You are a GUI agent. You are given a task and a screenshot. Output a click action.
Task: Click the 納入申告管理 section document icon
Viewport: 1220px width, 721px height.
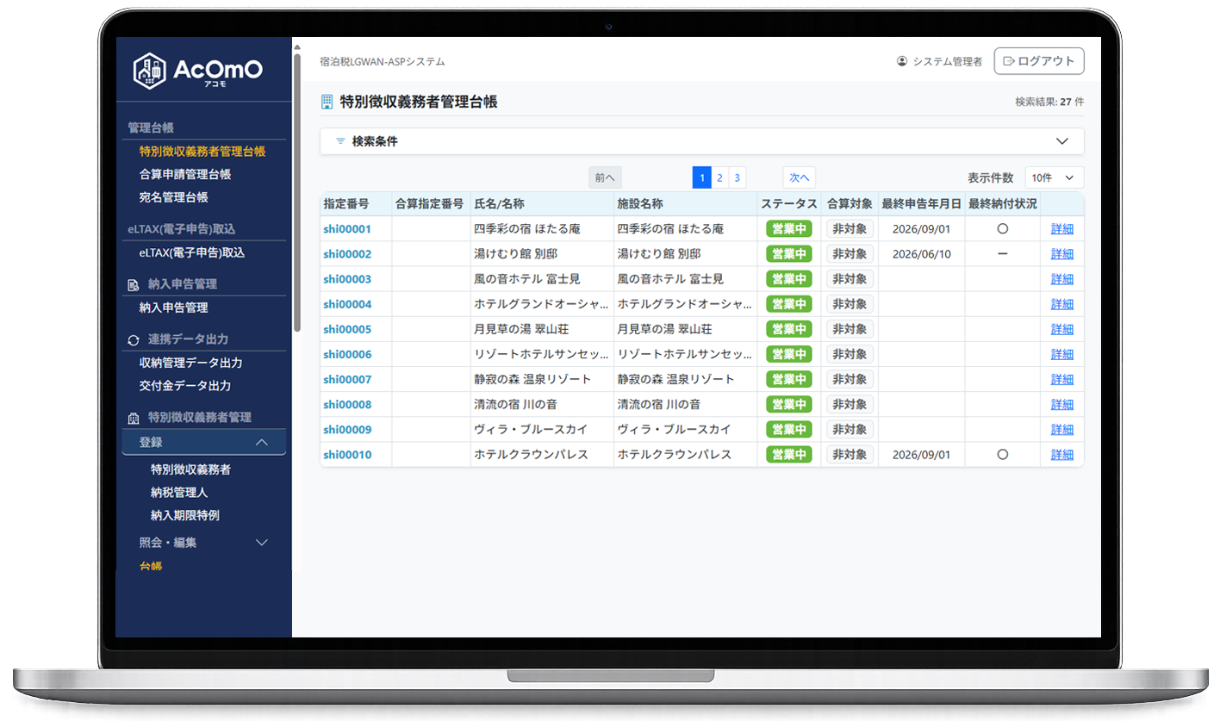pyautogui.click(x=133, y=284)
